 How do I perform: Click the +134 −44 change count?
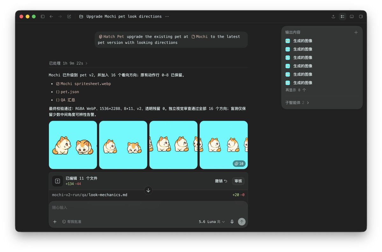73,184
